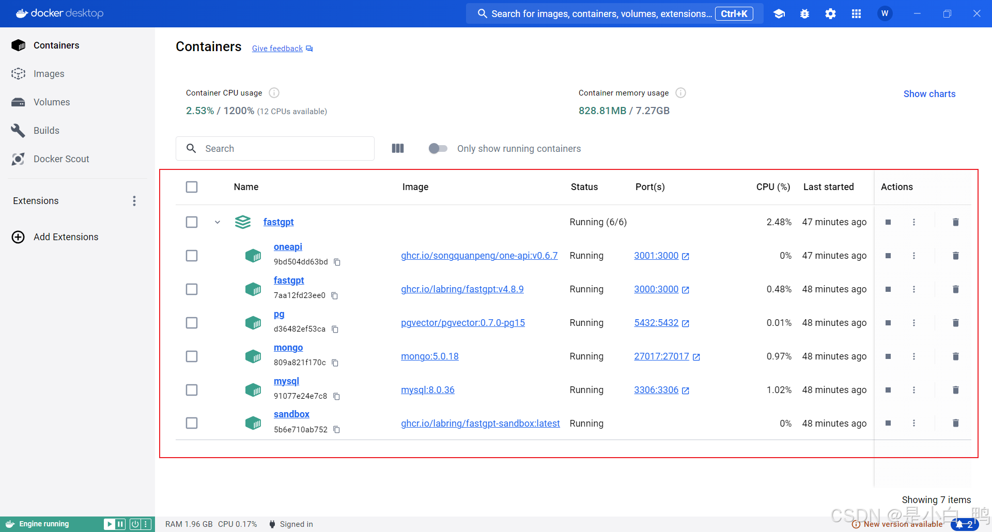Check the sandbox container checkbox
The width and height of the screenshot is (992, 532).
tap(192, 423)
